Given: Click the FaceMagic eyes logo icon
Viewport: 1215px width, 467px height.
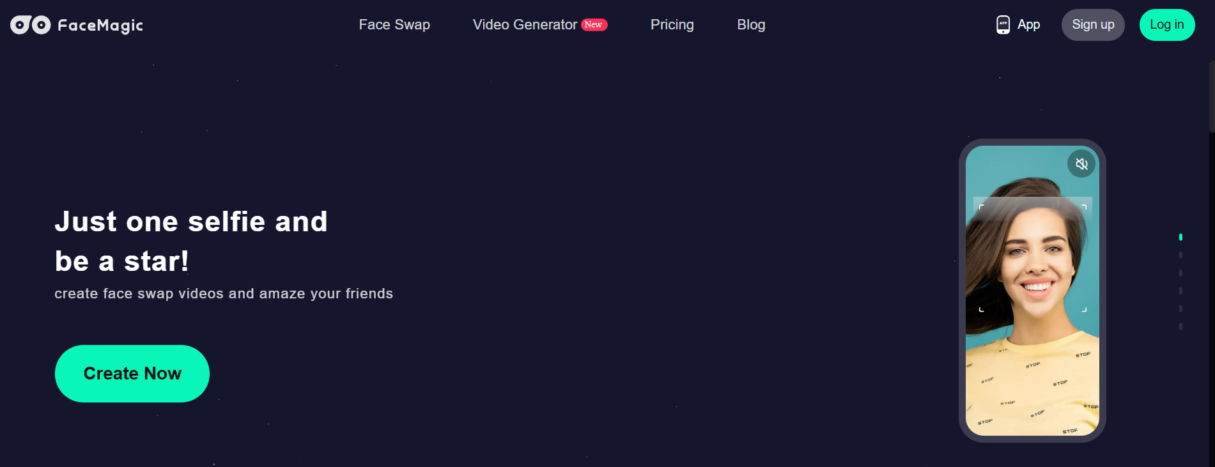Looking at the screenshot, I should pyautogui.click(x=30, y=25).
